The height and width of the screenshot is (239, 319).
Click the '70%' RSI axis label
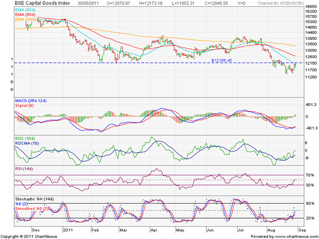(x=310, y=175)
